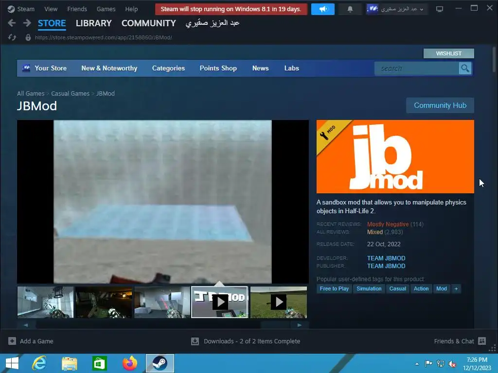Image resolution: width=498 pixels, height=373 pixels.
Task: Go forward with the forward arrow
Action: pos(27,23)
